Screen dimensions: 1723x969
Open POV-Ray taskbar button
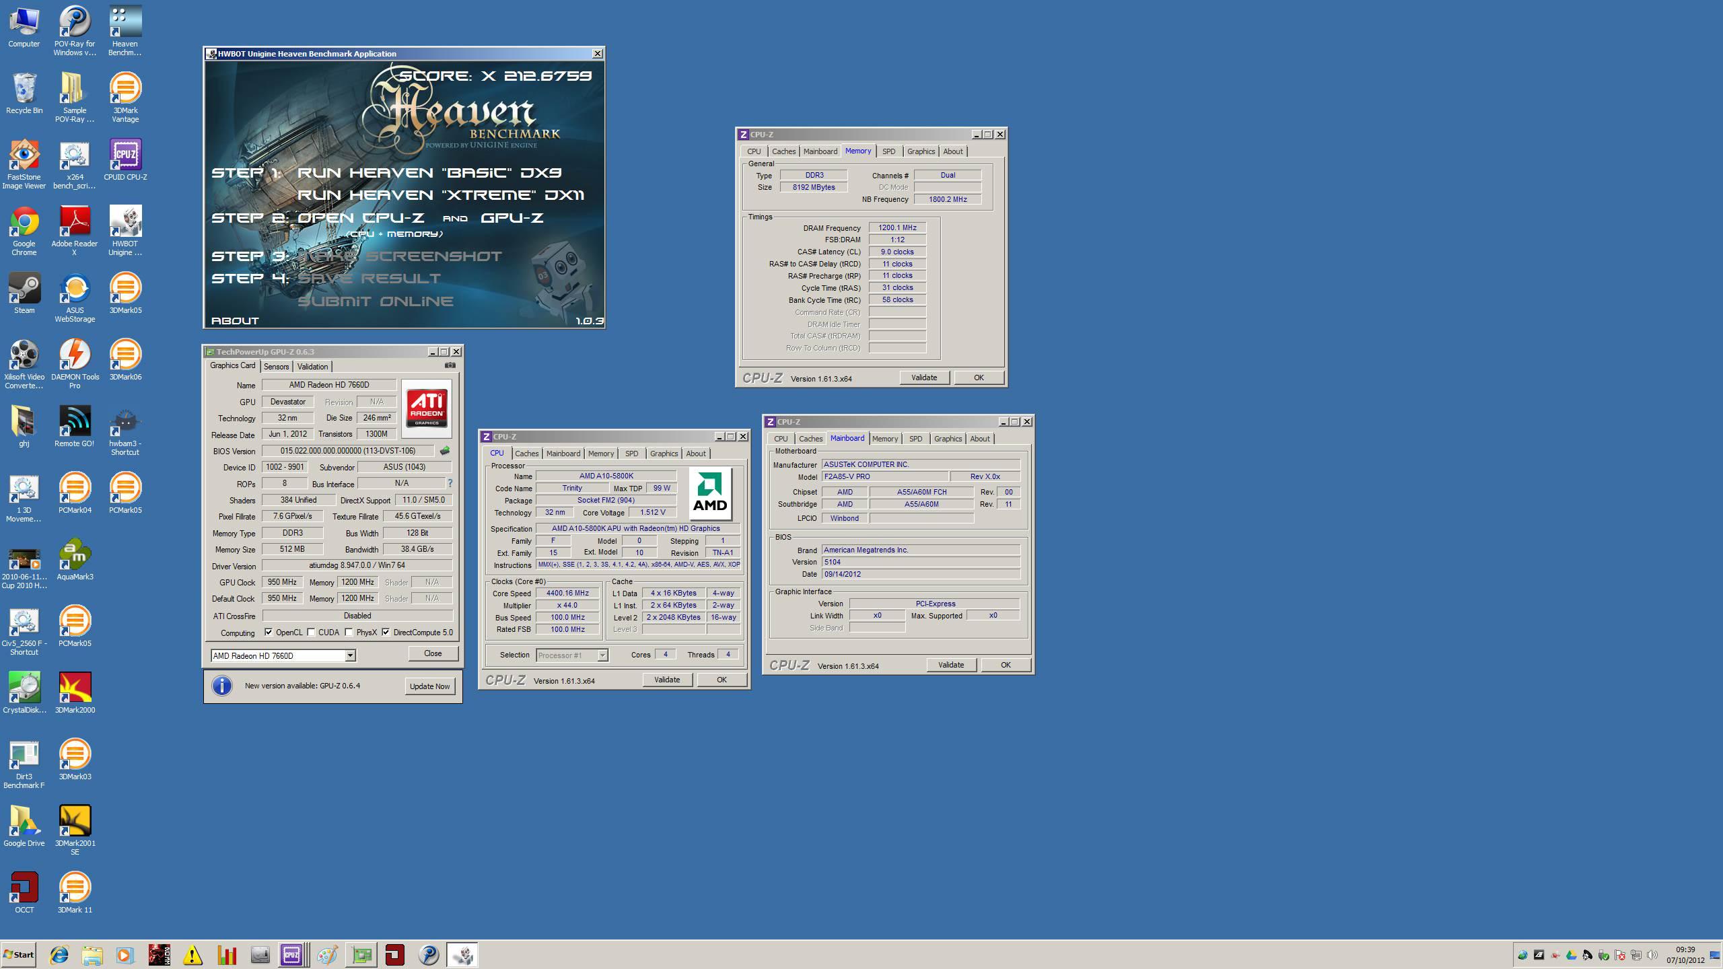pos(429,955)
